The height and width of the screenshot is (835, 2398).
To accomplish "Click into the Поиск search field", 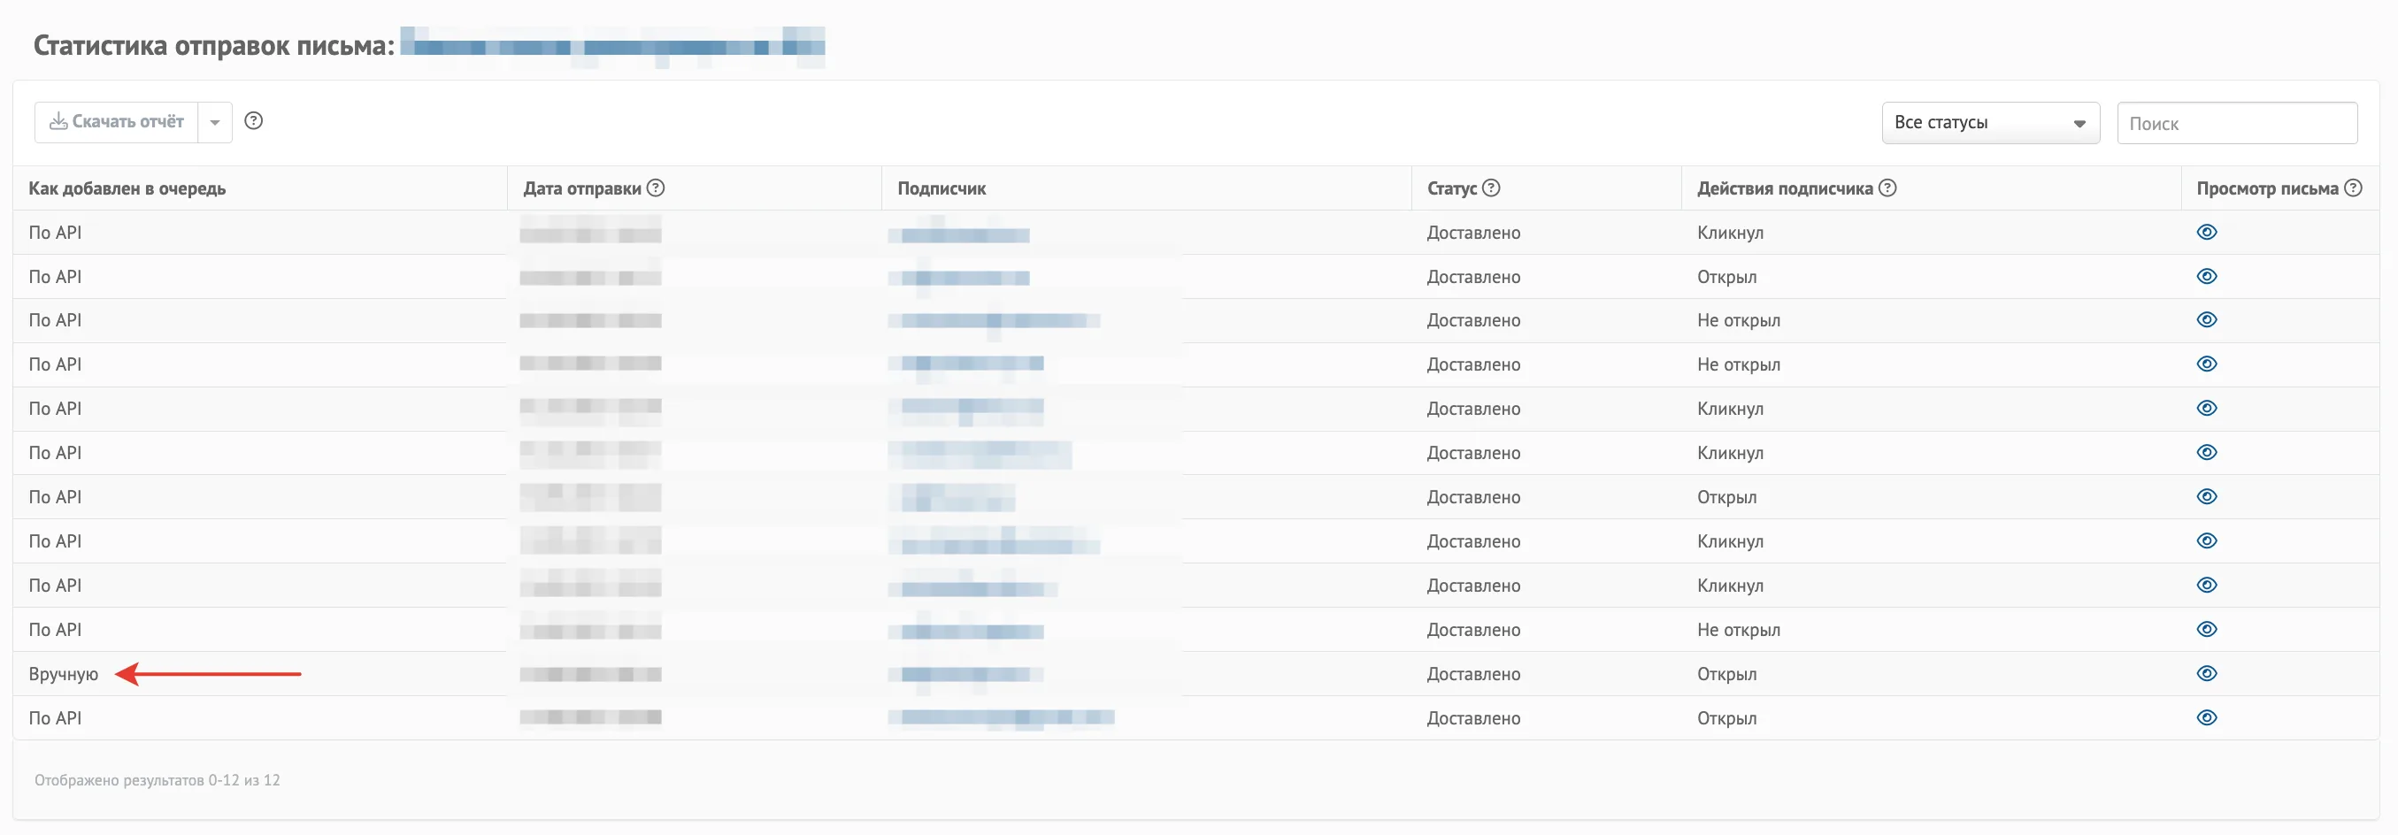I will pyautogui.click(x=2237, y=123).
